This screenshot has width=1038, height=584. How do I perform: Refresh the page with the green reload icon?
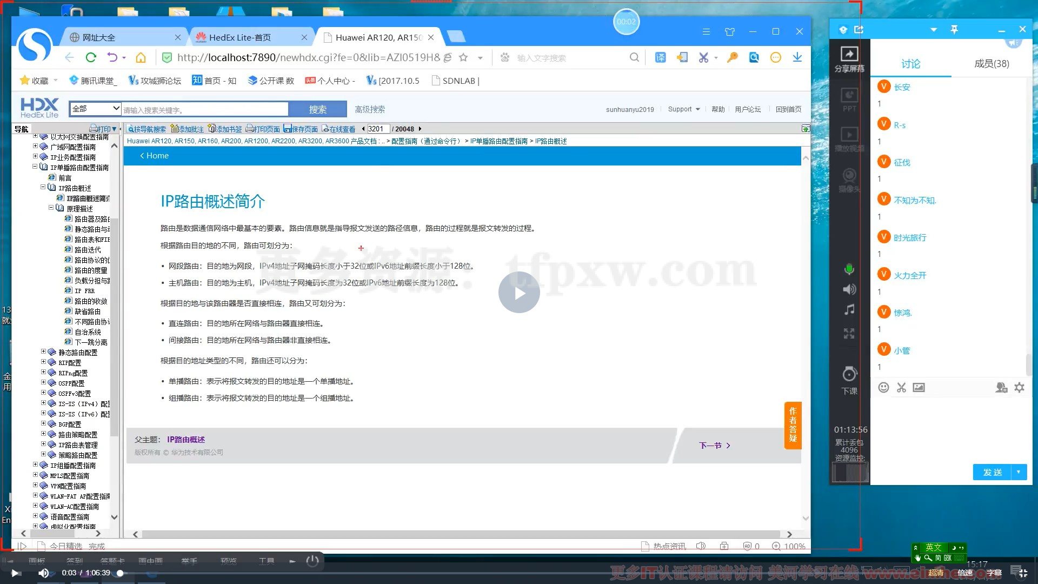coord(91,57)
